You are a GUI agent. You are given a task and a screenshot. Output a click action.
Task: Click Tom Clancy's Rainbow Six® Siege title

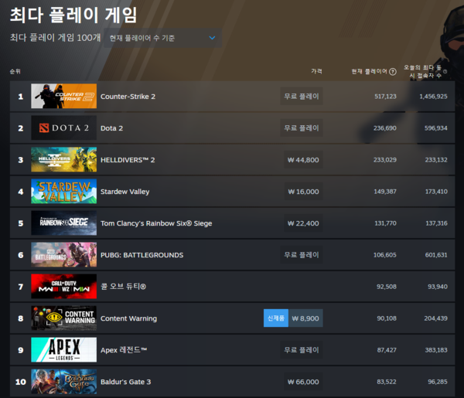tap(156, 223)
